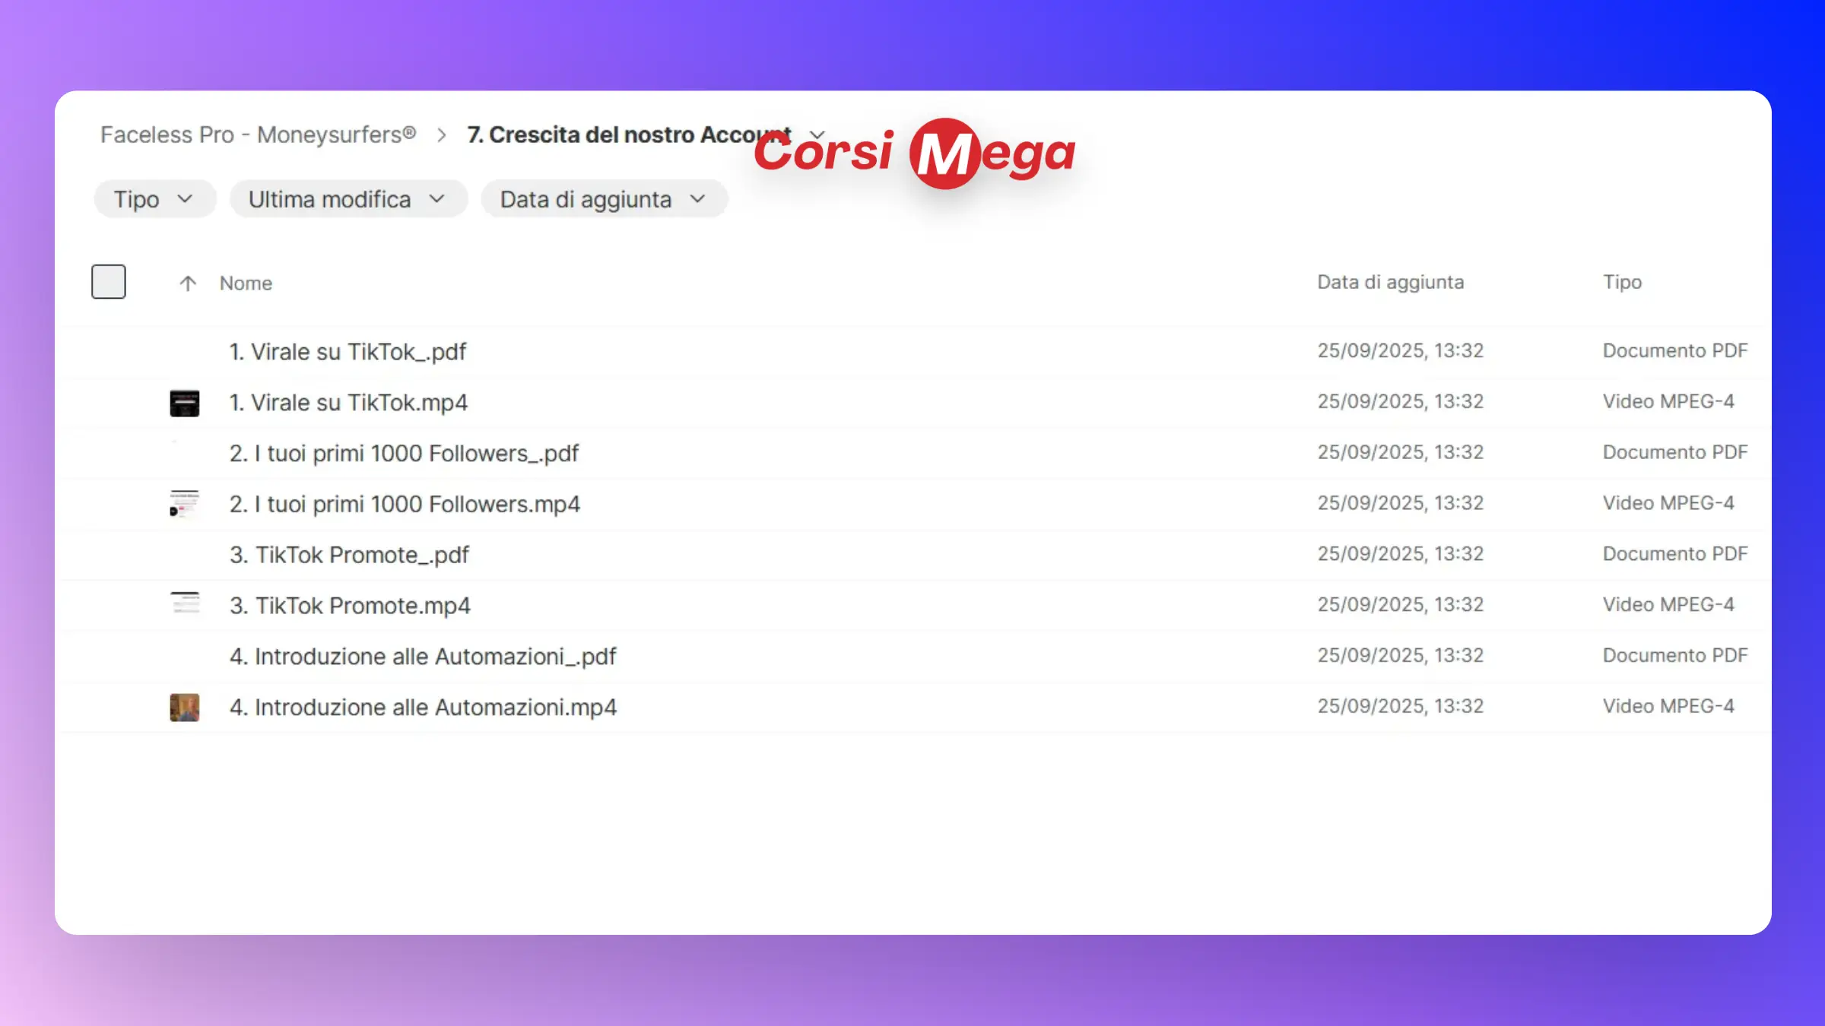Image resolution: width=1825 pixels, height=1026 pixels.
Task: Open the Data di aggiunta filter dropdown
Action: pos(604,199)
